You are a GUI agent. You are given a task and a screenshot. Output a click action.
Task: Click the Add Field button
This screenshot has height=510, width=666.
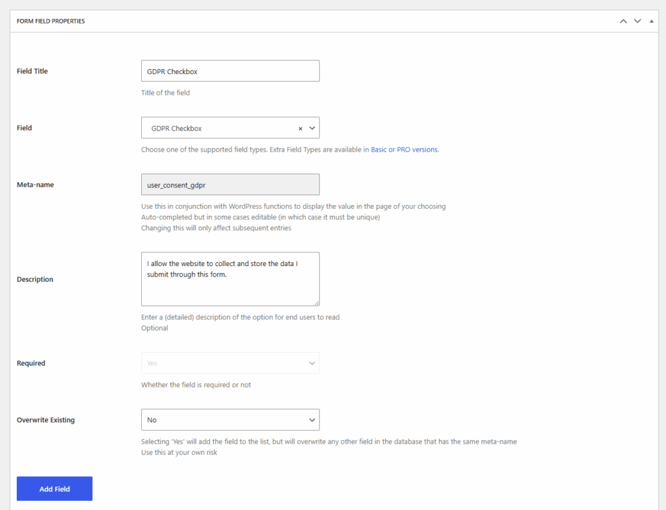(54, 488)
